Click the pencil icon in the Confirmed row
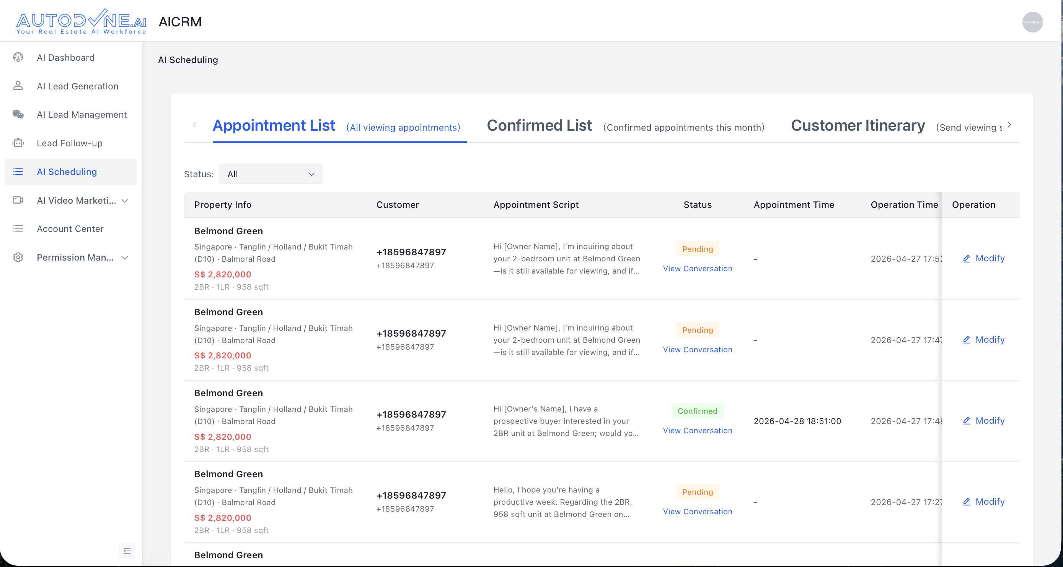The height and width of the screenshot is (567, 1063). [x=967, y=421]
